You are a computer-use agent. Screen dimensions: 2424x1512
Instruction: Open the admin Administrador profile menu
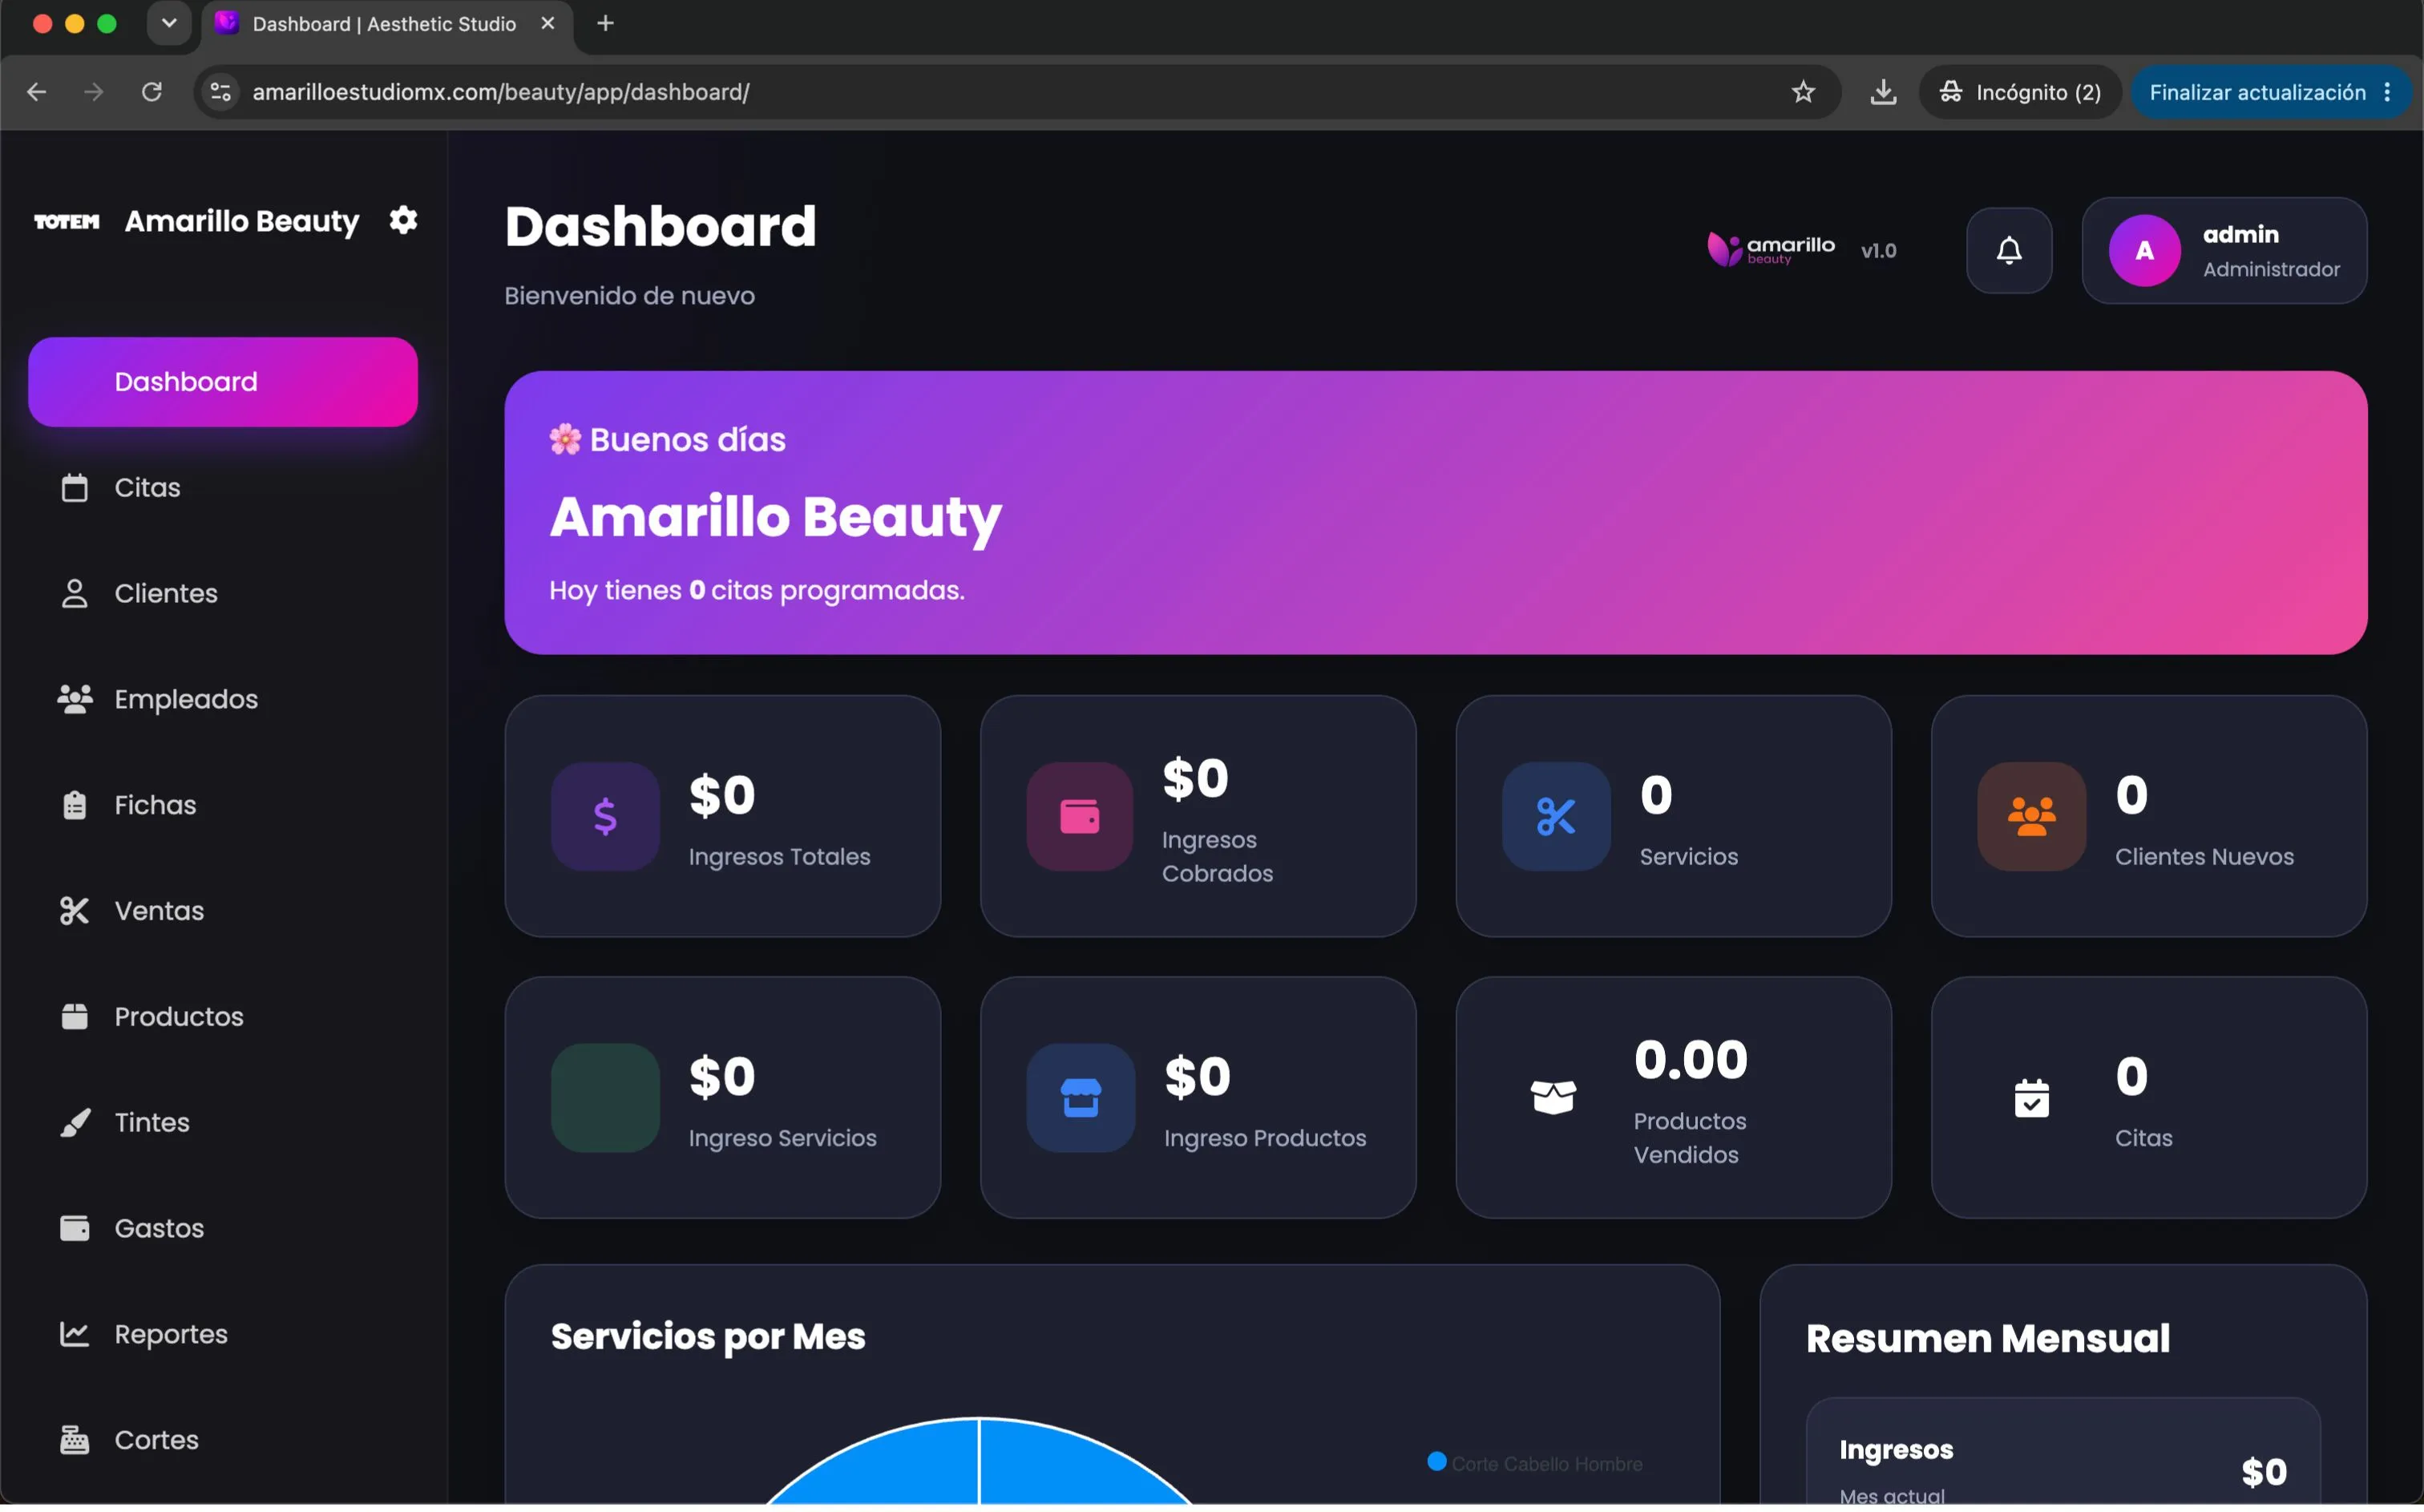coord(2224,250)
